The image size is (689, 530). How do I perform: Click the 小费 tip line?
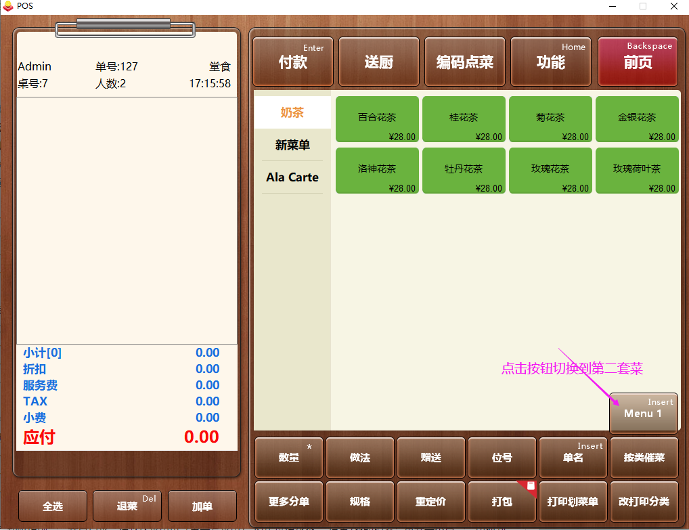tap(121, 418)
